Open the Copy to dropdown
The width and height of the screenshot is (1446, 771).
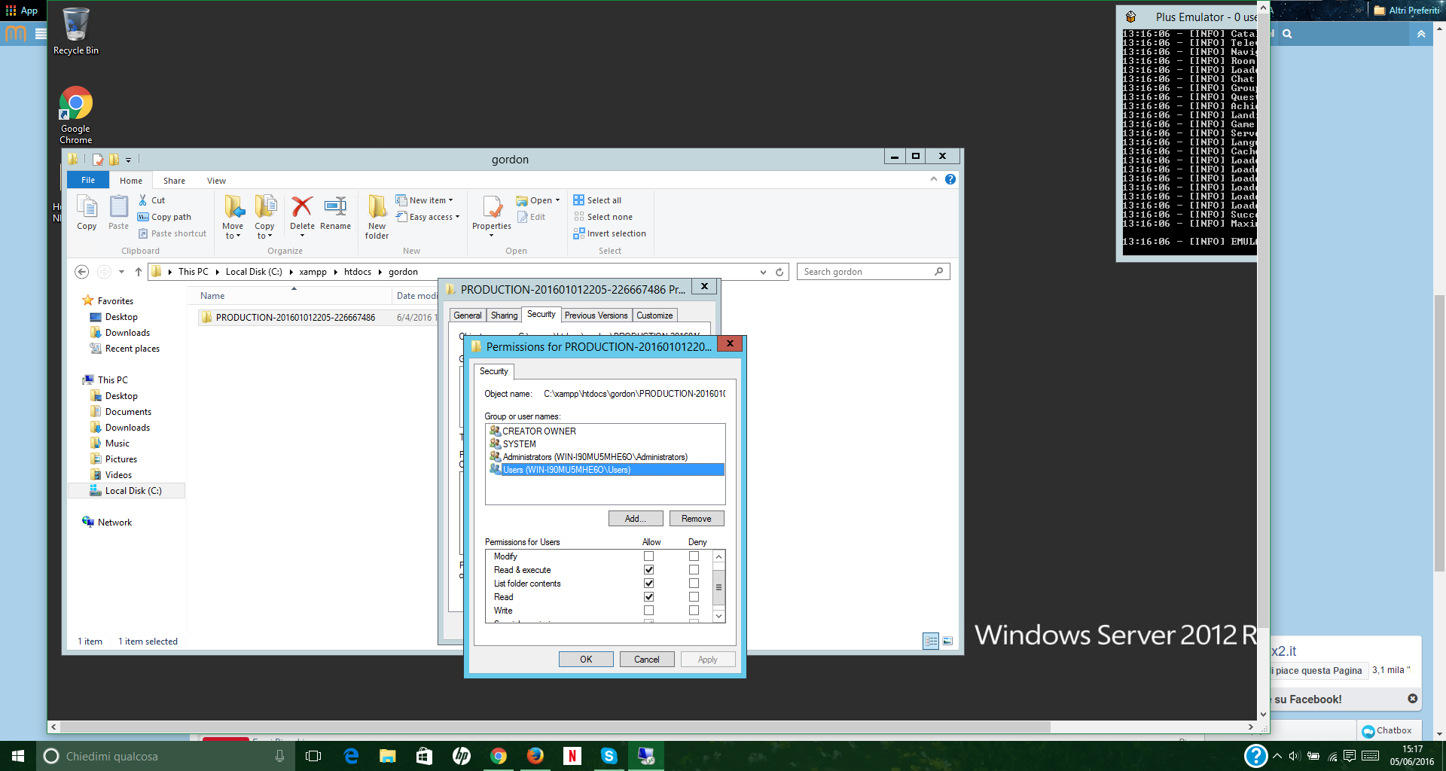point(264,230)
